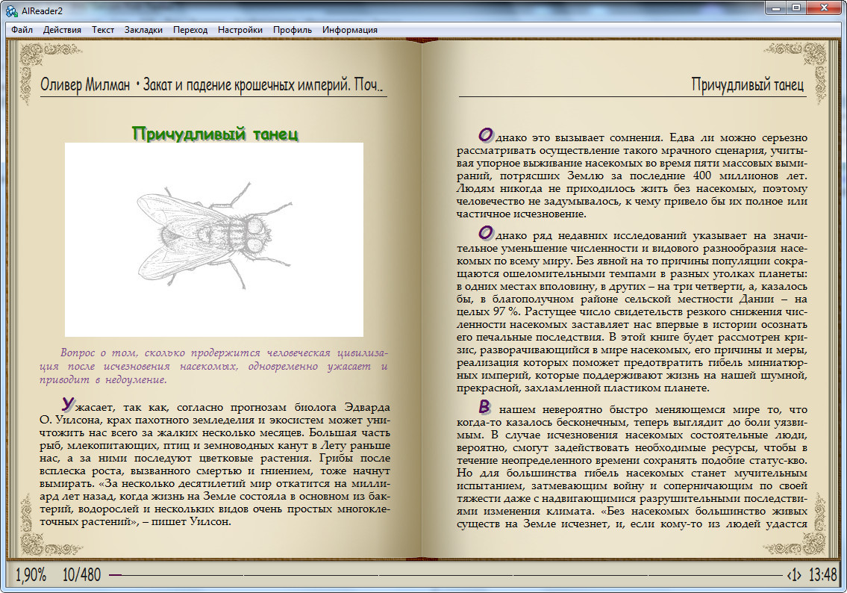Open the Файл menu
Viewport: 847px width, 593px height.
click(x=22, y=30)
